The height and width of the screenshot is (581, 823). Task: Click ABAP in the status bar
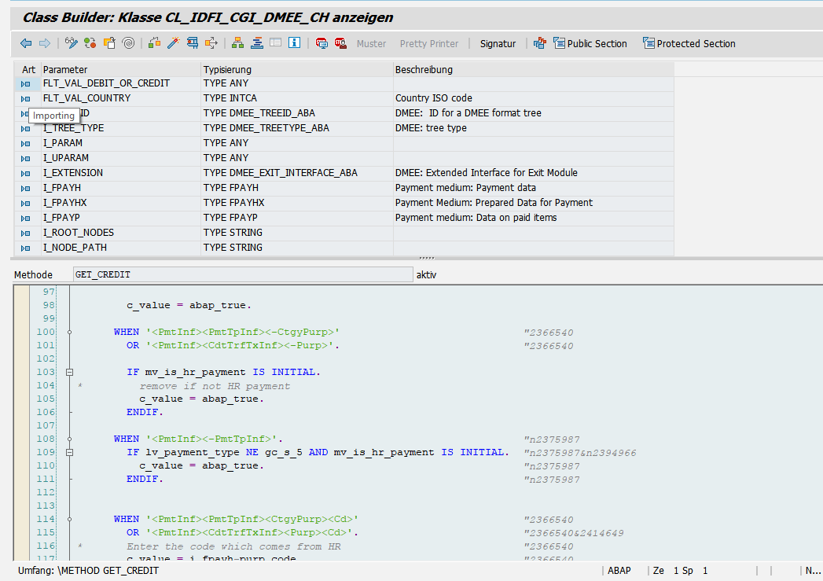tap(619, 571)
